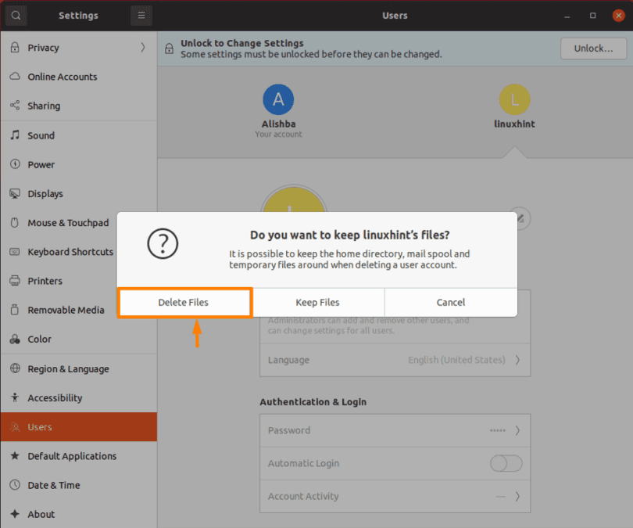This screenshot has height=528, width=633.
Task: Click the Delete Files button
Action: 184,303
